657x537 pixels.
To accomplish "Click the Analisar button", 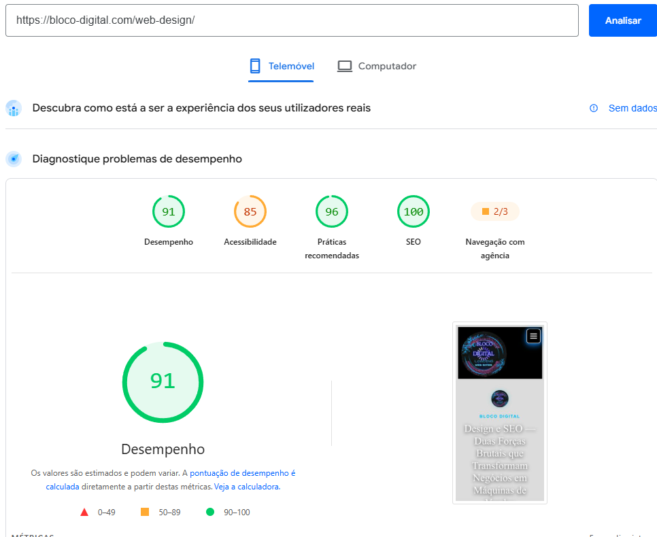I will click(622, 20).
